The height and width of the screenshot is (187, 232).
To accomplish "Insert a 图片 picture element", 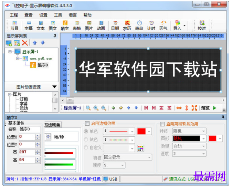I will [89, 25].
